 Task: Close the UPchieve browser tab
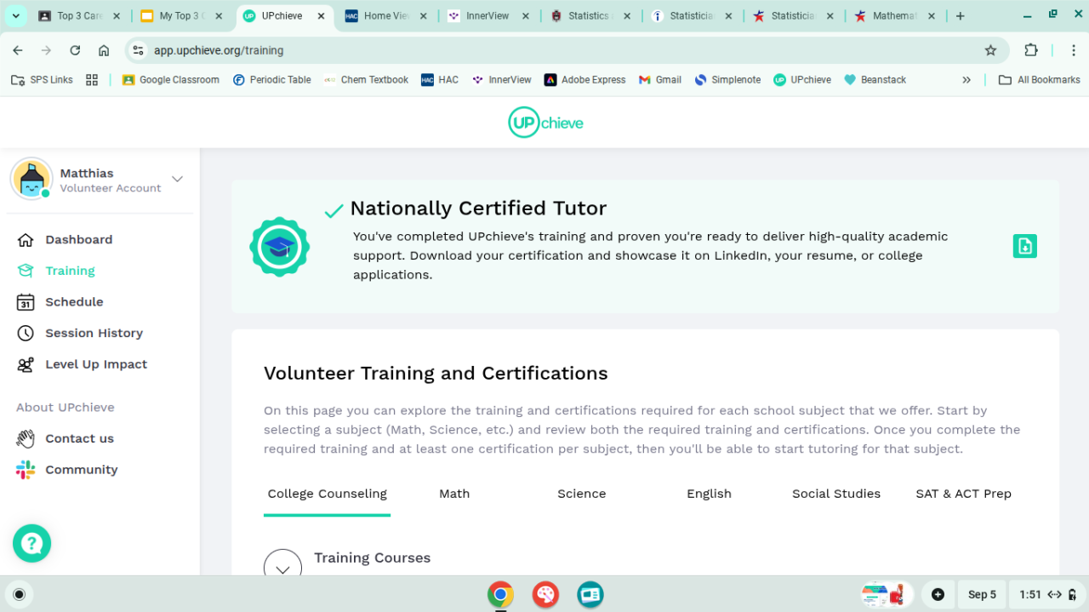[321, 16]
